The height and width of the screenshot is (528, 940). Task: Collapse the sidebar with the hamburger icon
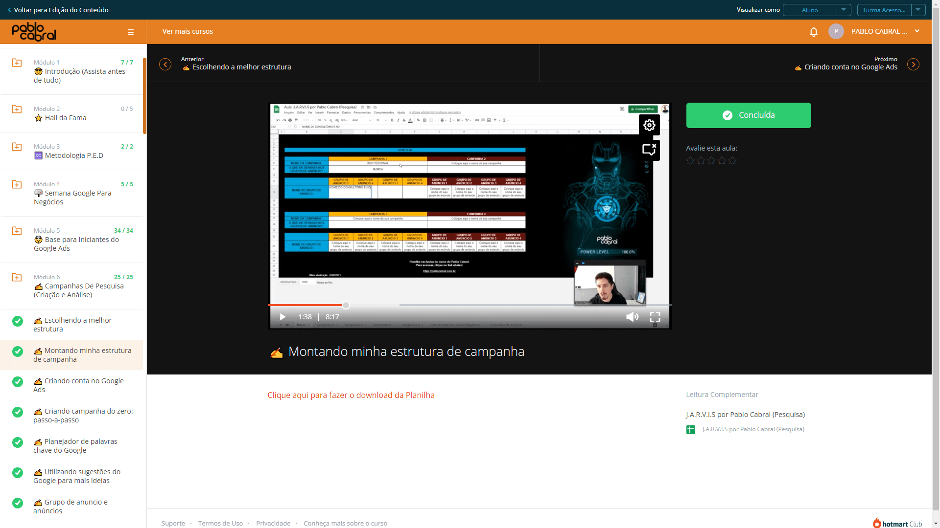[x=131, y=32]
